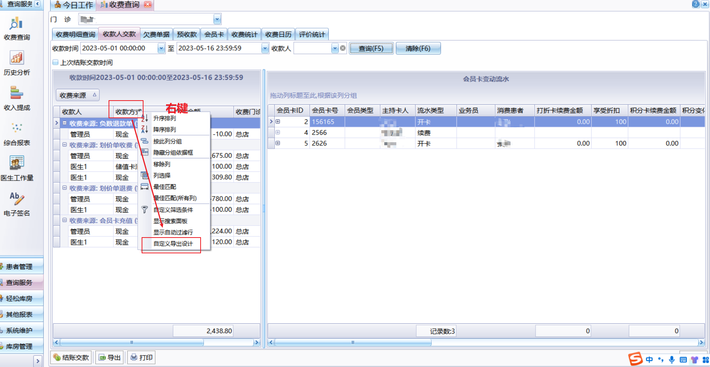This screenshot has height=367, width=710.
Task: Choose 隐藏分组依据框 from context menu
Action: click(173, 152)
